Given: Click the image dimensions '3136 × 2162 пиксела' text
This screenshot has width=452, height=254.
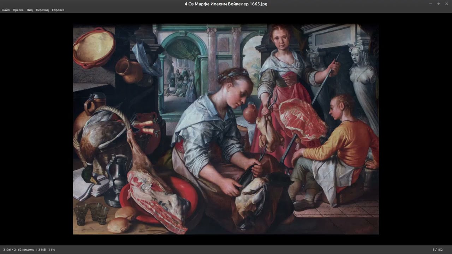Looking at the screenshot, I should coord(19,250).
